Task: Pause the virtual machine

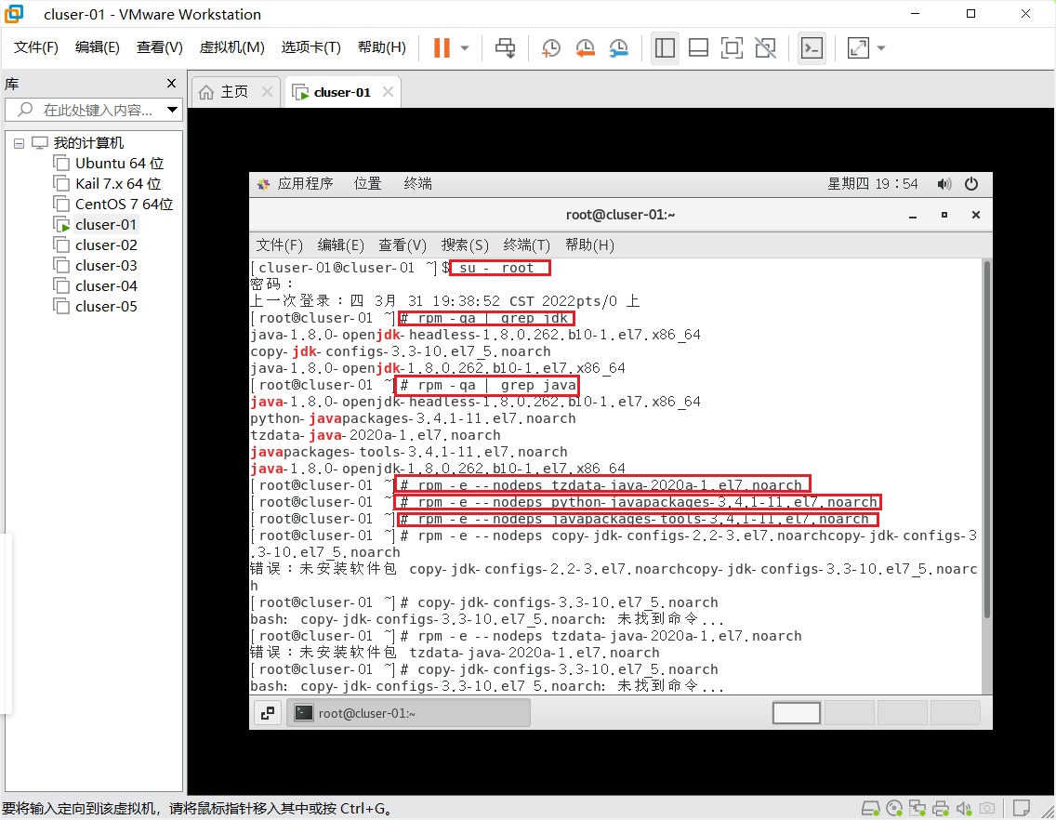Action: pyautogui.click(x=442, y=47)
